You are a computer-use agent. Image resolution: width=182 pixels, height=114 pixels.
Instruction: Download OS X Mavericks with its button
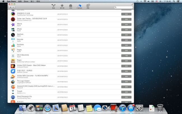pyautogui.click(x=126, y=56)
